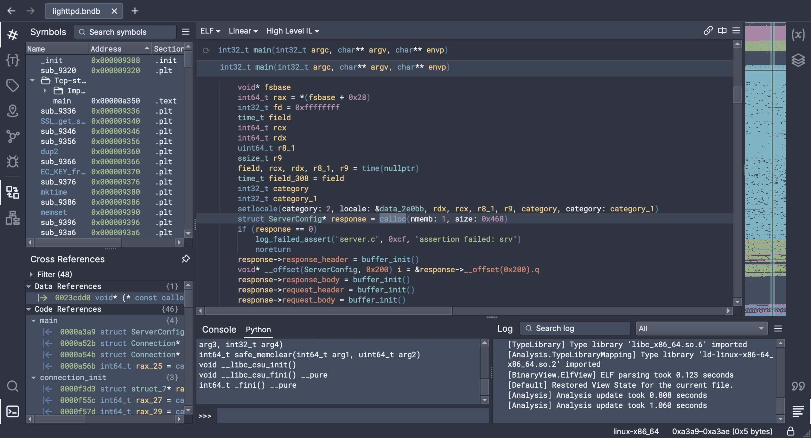
Task: Open a new tab with plus button
Action: [135, 11]
